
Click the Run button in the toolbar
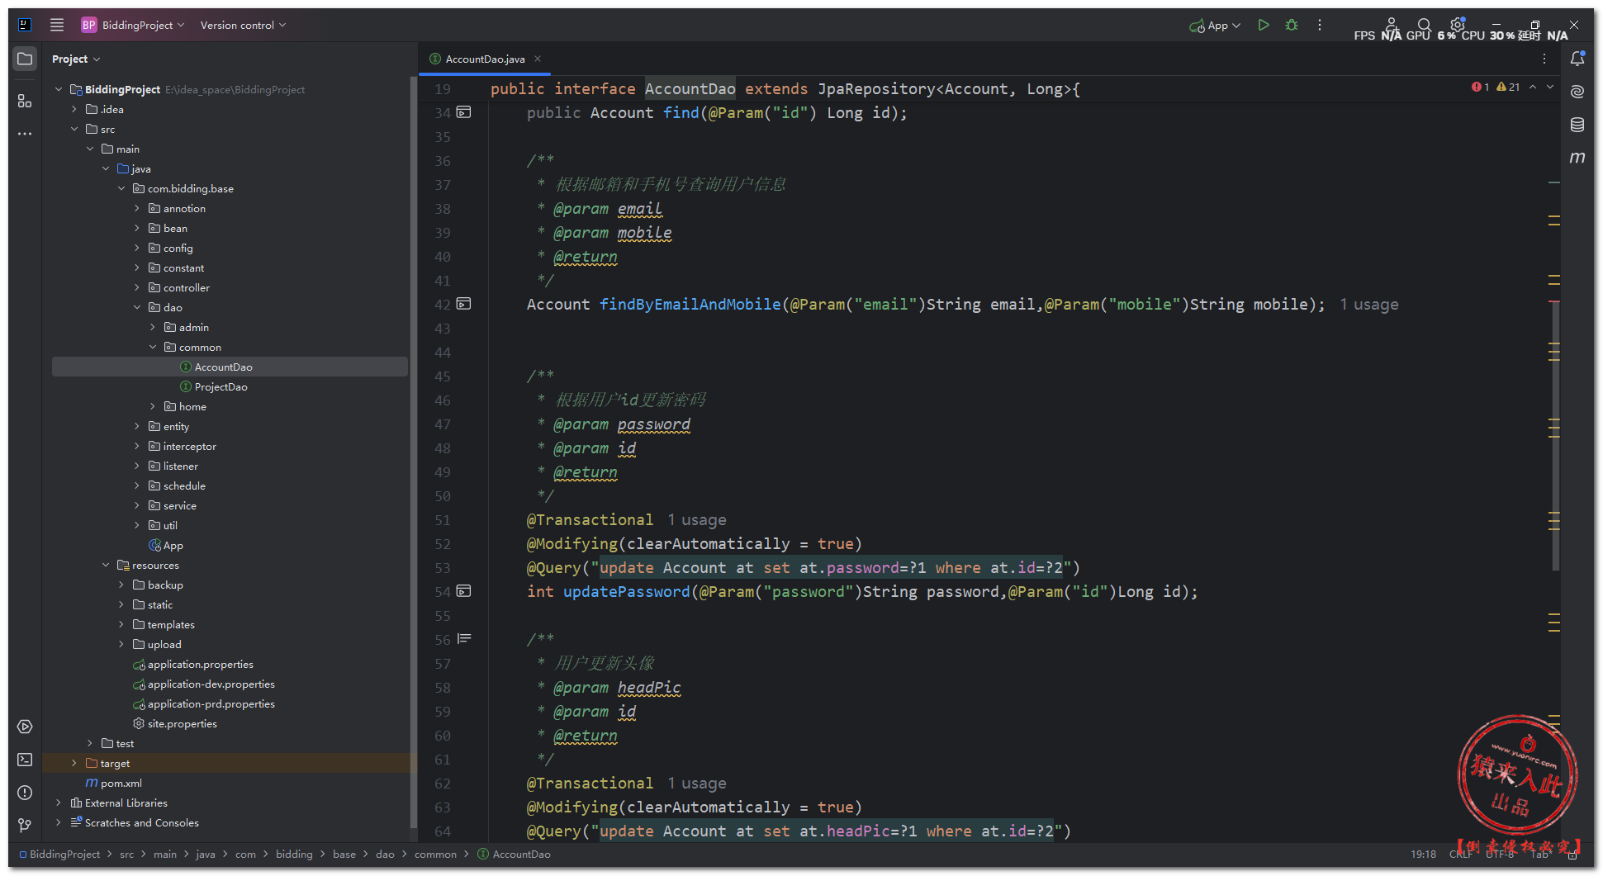pos(1263,25)
